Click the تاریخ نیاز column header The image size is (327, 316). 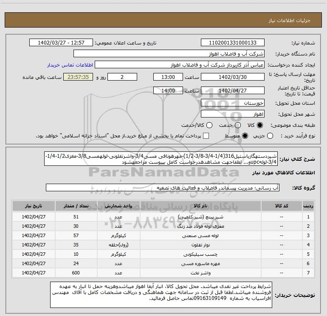click(34, 206)
